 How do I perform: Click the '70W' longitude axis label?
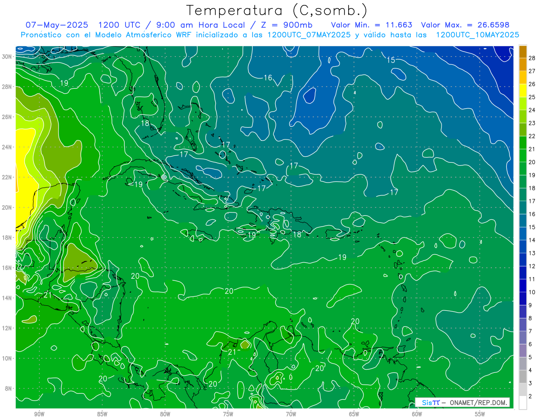pyautogui.click(x=291, y=414)
